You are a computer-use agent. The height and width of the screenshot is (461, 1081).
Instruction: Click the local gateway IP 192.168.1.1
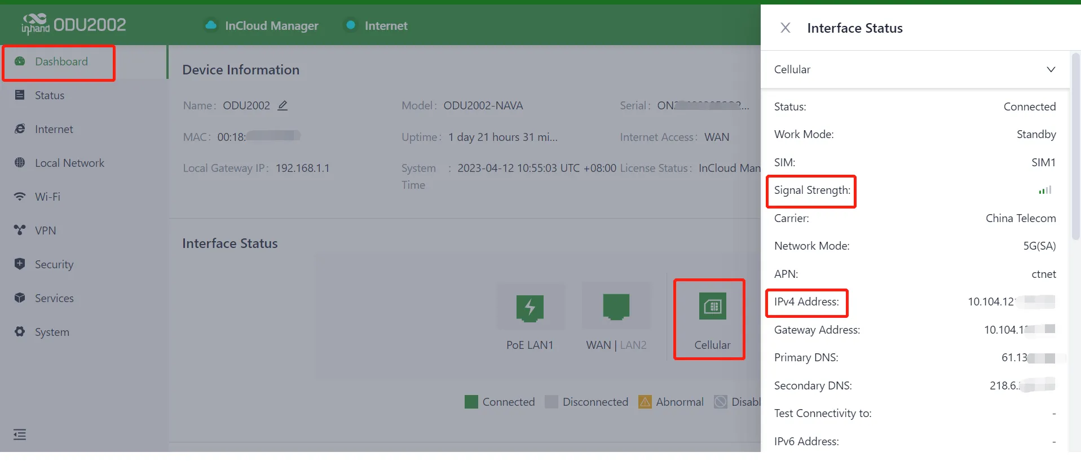pyautogui.click(x=303, y=168)
